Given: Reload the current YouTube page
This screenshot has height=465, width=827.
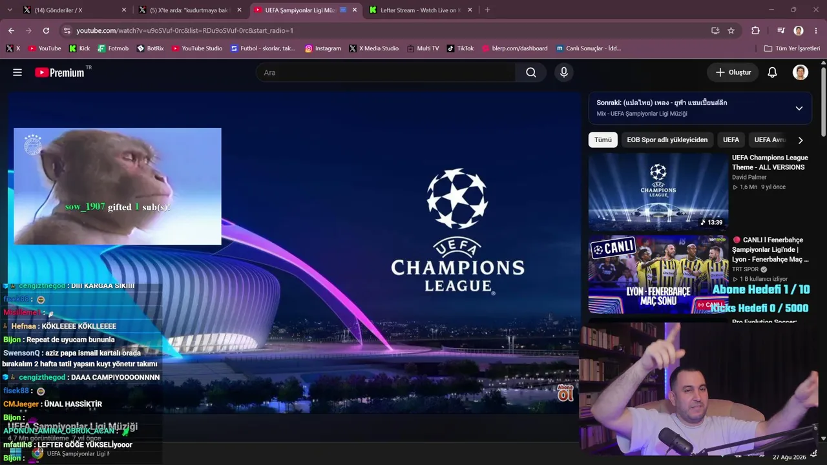Looking at the screenshot, I should click(x=46, y=30).
